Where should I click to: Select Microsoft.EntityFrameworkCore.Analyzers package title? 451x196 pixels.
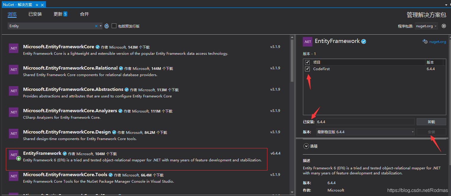point(70,111)
